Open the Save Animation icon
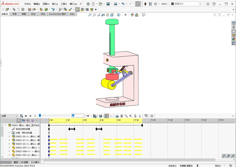The image size is (236, 167). [95, 116]
